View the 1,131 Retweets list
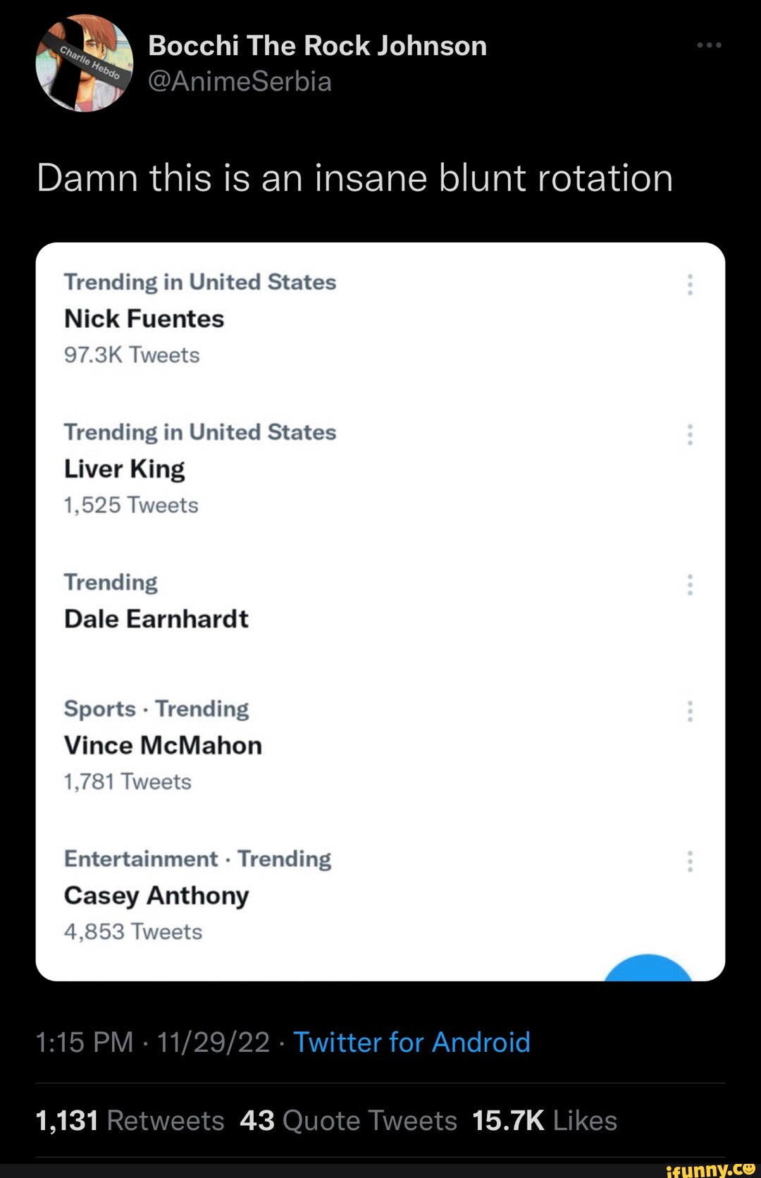Image resolution: width=761 pixels, height=1178 pixels. coord(130,1120)
